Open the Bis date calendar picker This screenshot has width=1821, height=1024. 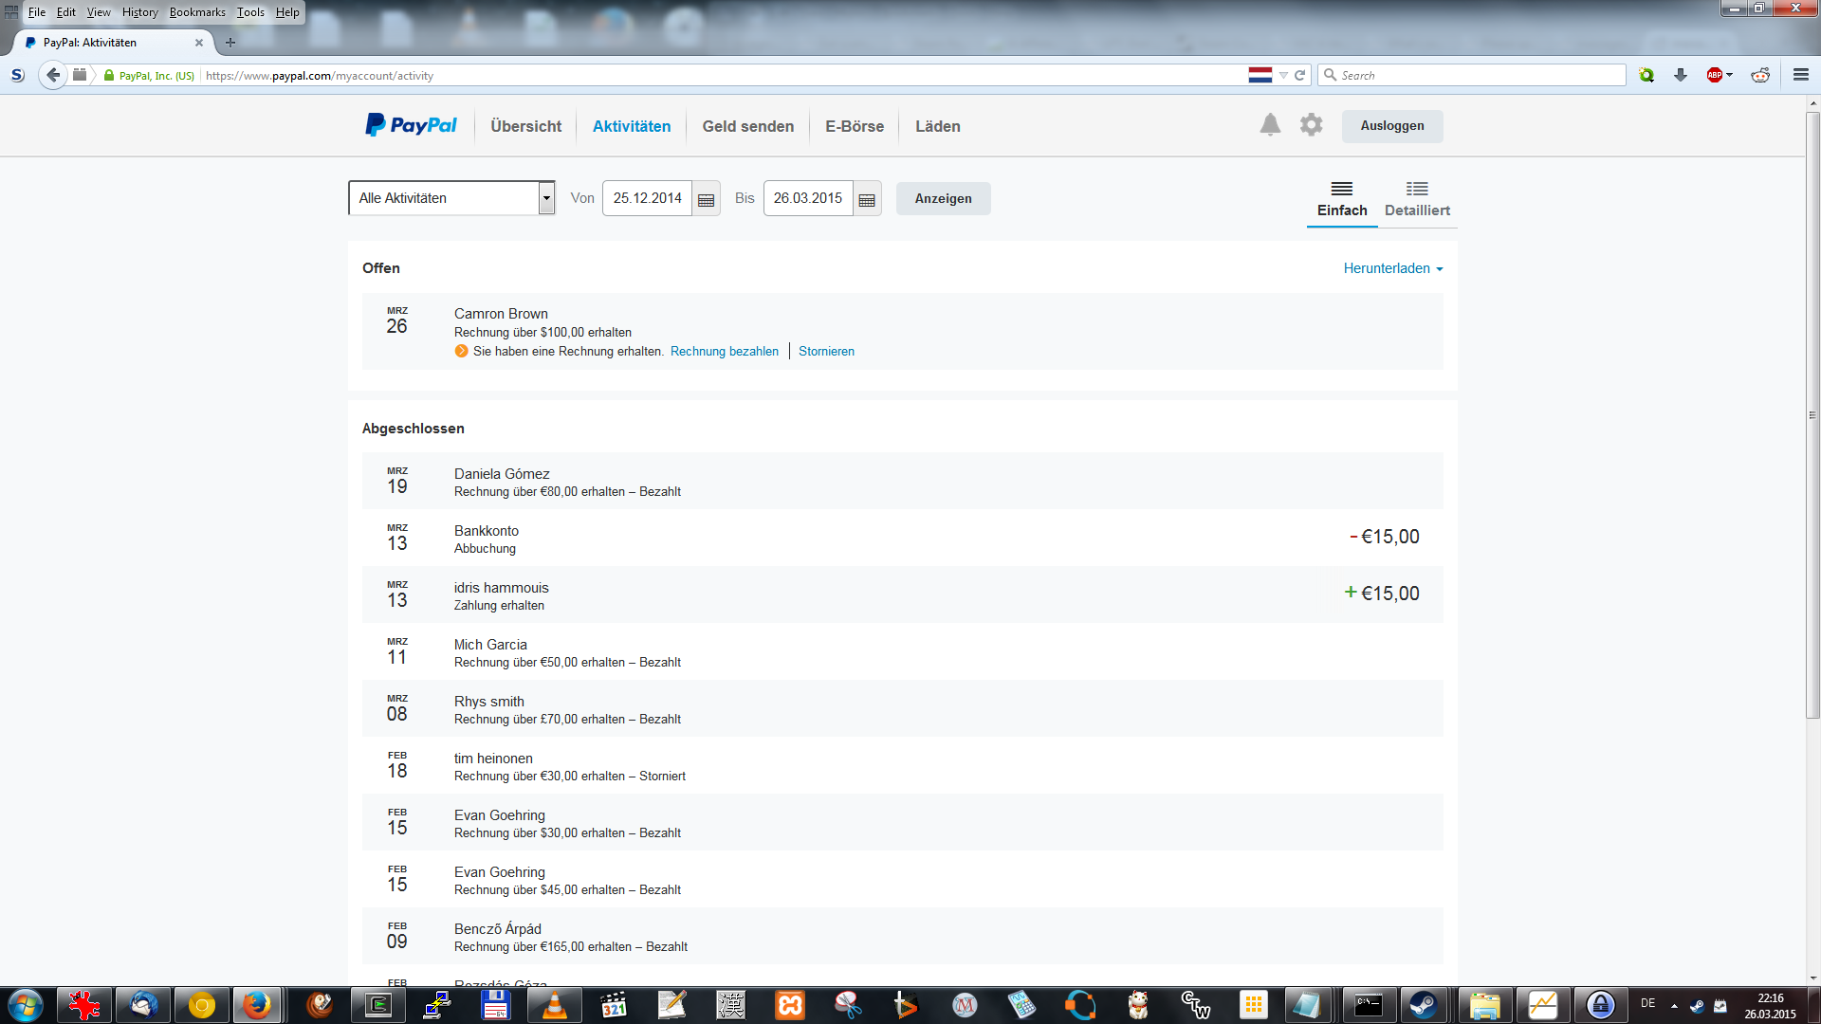pyautogui.click(x=867, y=199)
